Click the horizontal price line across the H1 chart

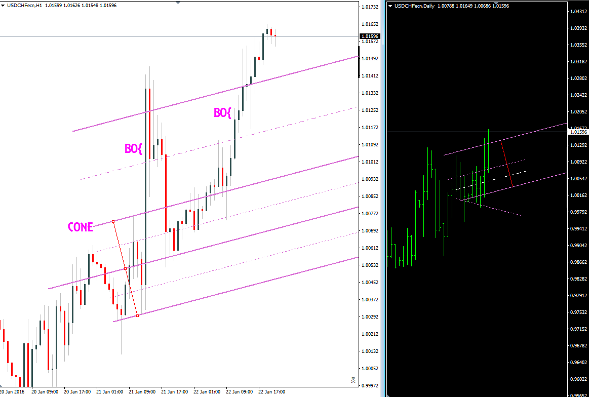pyautogui.click(x=177, y=36)
